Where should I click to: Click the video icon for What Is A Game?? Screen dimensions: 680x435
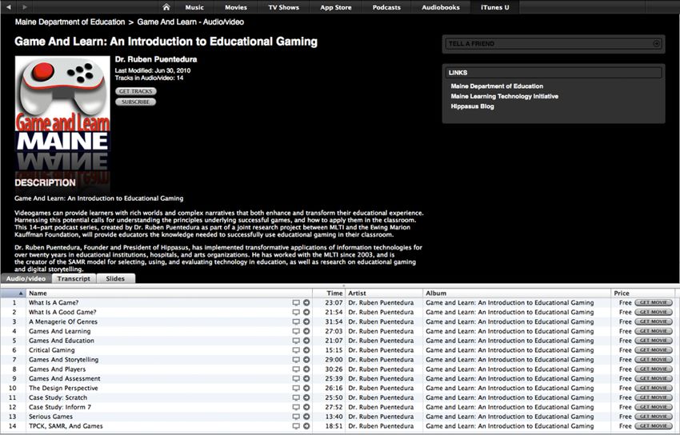click(x=296, y=303)
